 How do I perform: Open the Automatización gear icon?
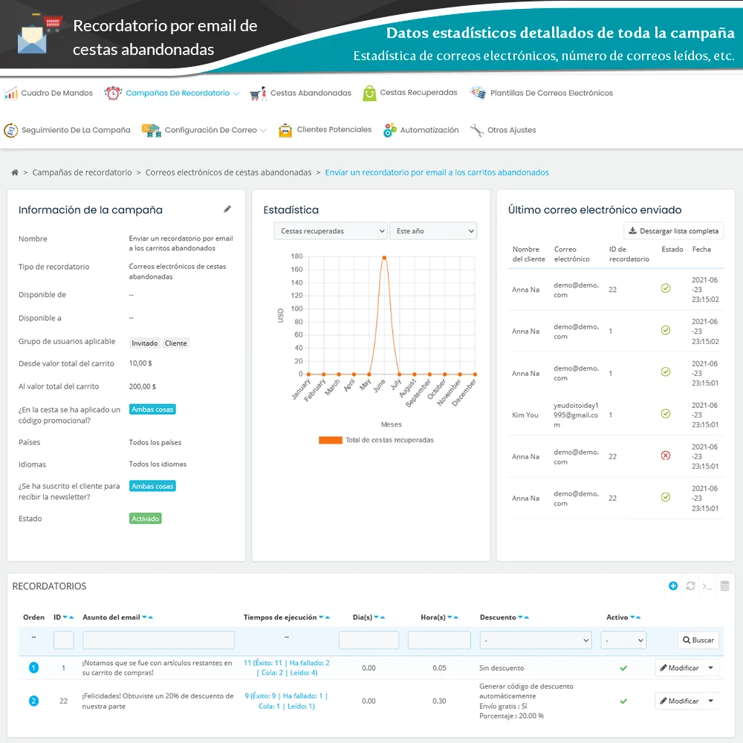click(389, 129)
